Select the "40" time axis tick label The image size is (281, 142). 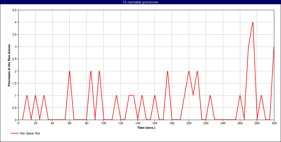[x=53, y=123]
